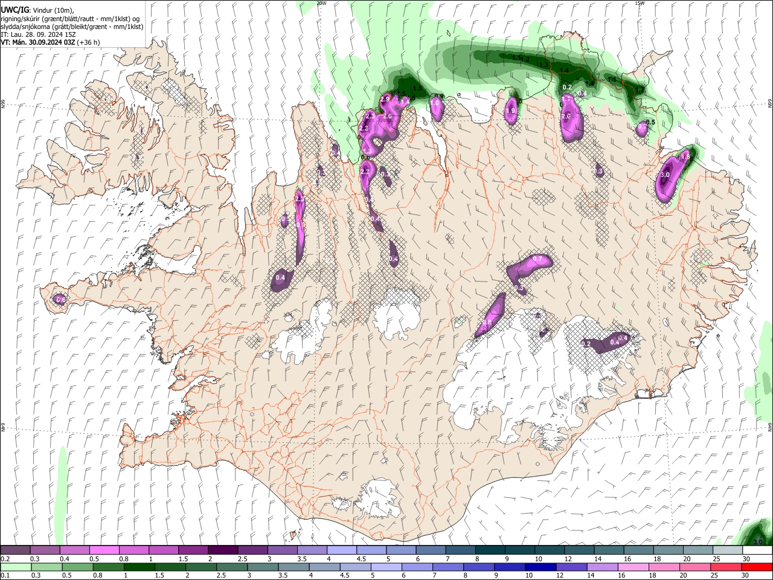Viewport: 773px width, 580px height.
Task: Pick the bright magenta 0.5 swatch in upper legend row
Action: [104, 550]
